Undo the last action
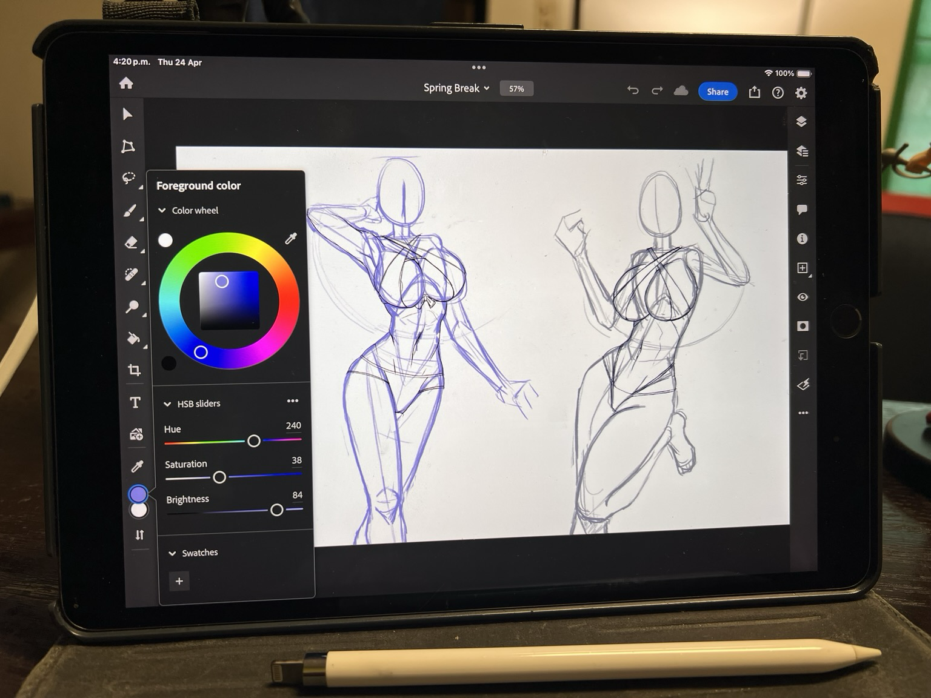931x698 pixels. coord(633,90)
